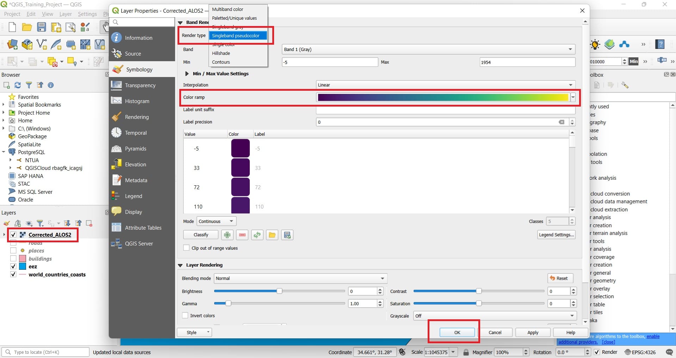Open the Symbology tab in sidebar
676x358 pixels.
[x=142, y=69]
